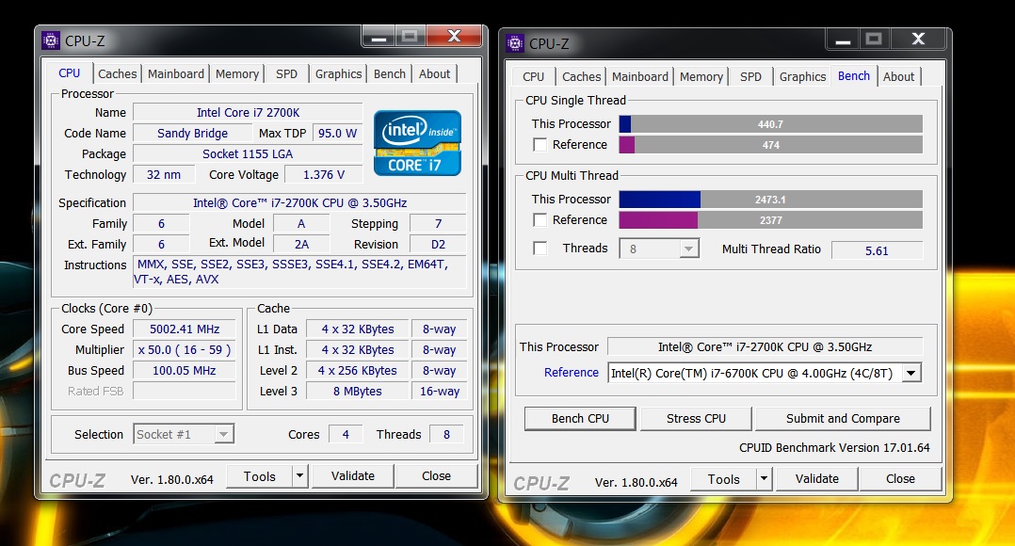Click single thread Reference bar 474

(x=770, y=145)
